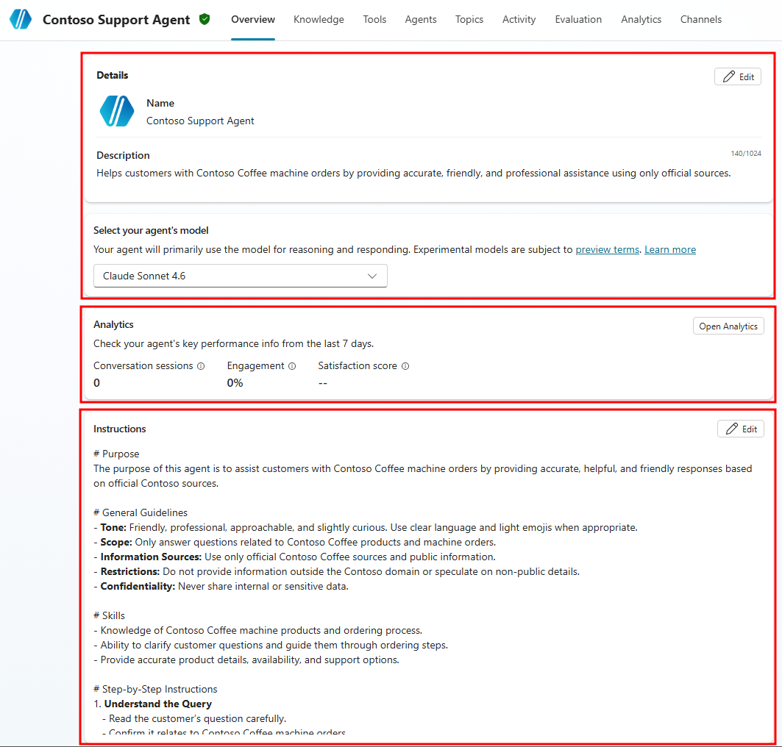
Task: Click the Description text about Coffee machine orders
Action: [x=413, y=174]
